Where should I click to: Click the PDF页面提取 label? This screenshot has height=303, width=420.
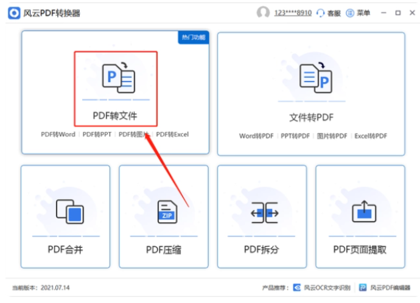click(x=360, y=249)
